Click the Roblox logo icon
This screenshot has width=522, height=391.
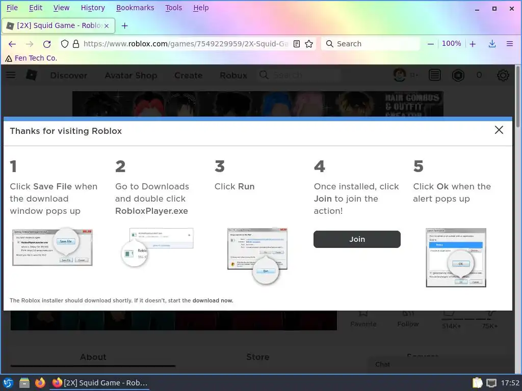32,75
